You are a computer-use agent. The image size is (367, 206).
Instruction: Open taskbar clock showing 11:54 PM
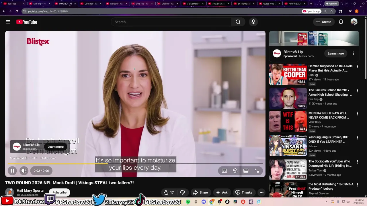(x=359, y=202)
